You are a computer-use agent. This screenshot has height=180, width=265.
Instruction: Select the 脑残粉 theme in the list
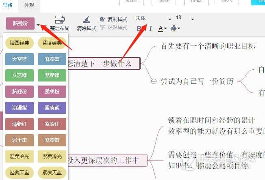[x=20, y=92]
